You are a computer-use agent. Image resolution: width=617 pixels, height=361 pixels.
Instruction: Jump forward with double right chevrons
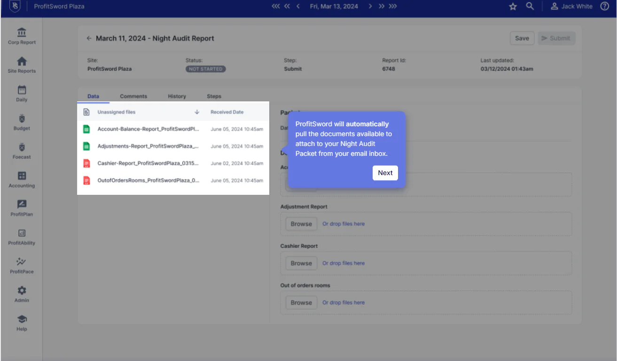click(382, 7)
